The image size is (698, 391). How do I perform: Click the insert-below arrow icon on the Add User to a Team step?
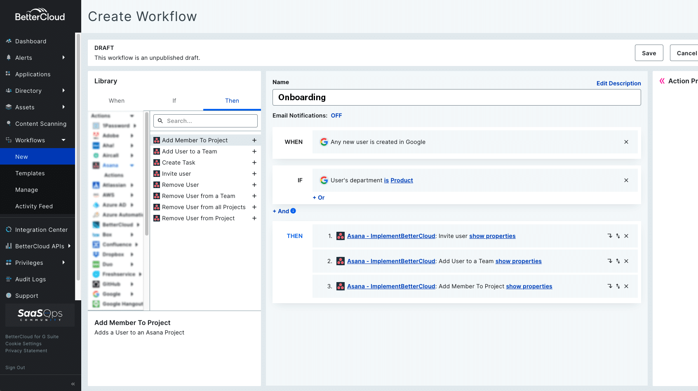(x=610, y=261)
